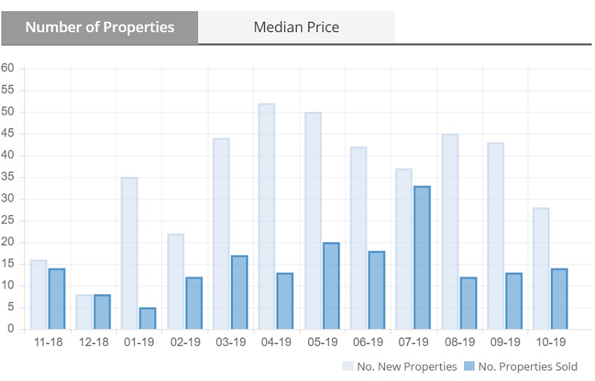Viewport: 595px width, 381px height.
Task: Click the 07-19 x-axis label
Action: coord(413,342)
